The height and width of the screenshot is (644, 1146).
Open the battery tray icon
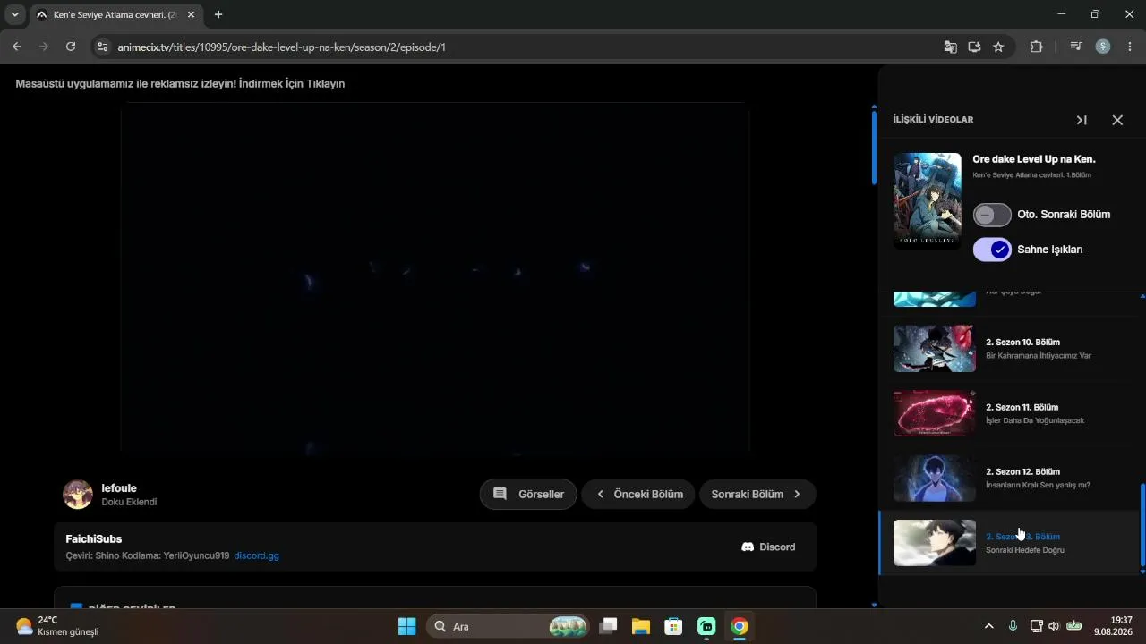[x=1073, y=626]
